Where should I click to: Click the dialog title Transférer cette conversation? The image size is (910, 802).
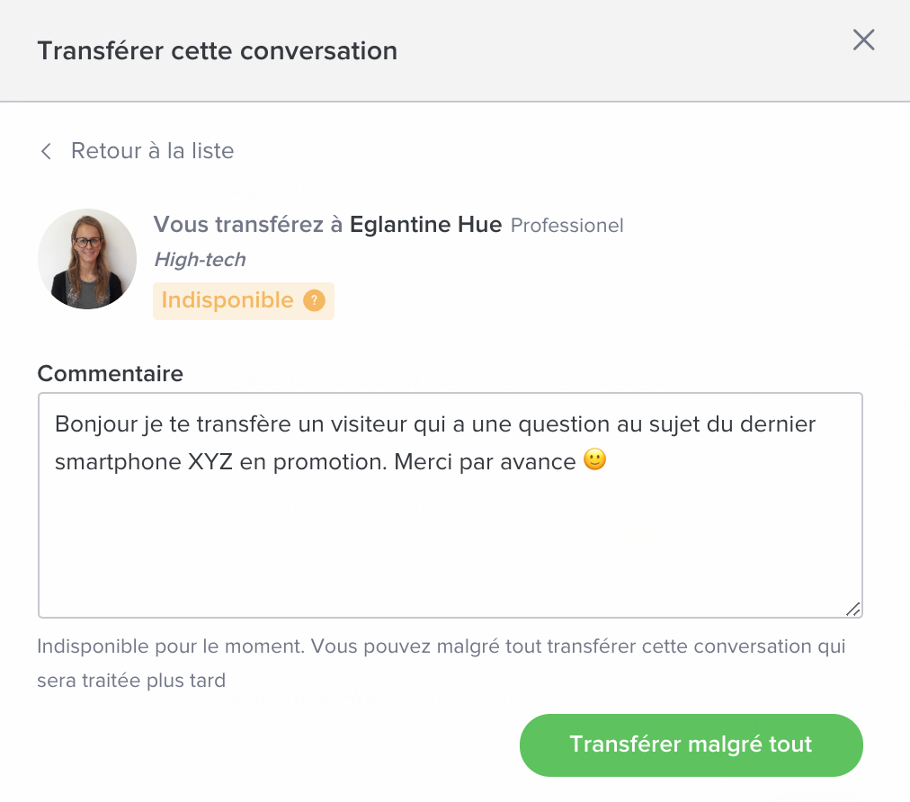pyautogui.click(x=217, y=51)
